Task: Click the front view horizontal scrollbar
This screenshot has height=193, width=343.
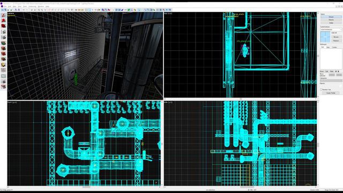Action: point(85,187)
